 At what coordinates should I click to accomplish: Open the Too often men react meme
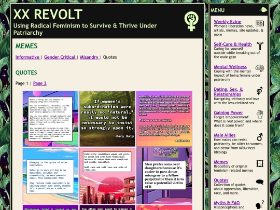(x=107, y=207)
